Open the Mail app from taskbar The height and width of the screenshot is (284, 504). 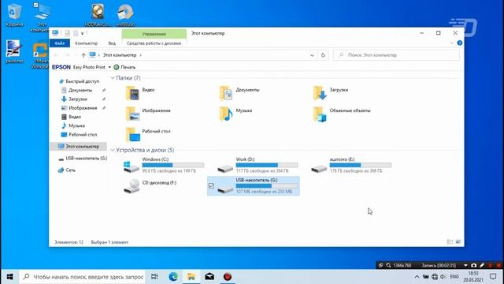209,277
